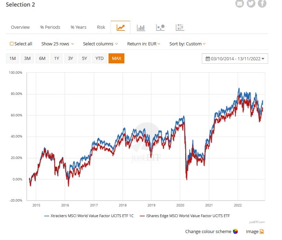The image size is (282, 240).
Task: Select the 5Y time range
Action: (x=84, y=59)
